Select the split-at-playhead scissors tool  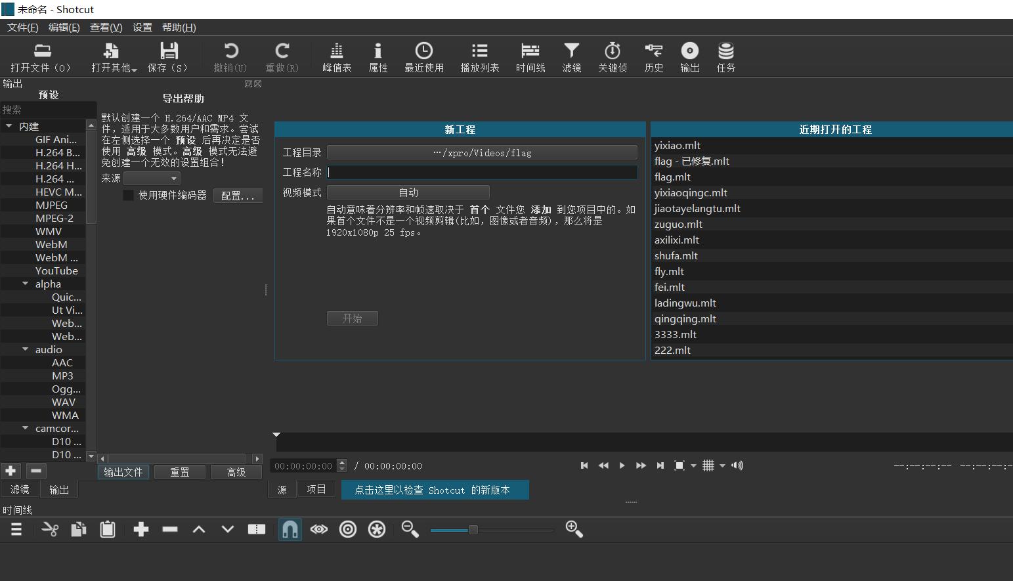(50, 529)
